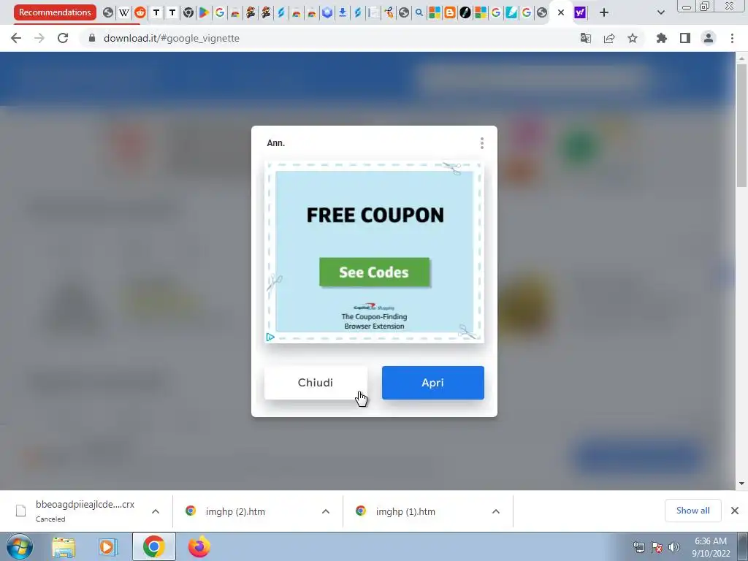Expand options for imghp (1).htm download
748x561 pixels.
(496, 511)
